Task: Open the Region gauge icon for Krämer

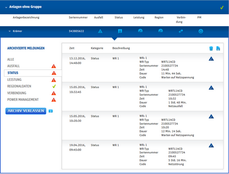Action: tap(161, 31)
